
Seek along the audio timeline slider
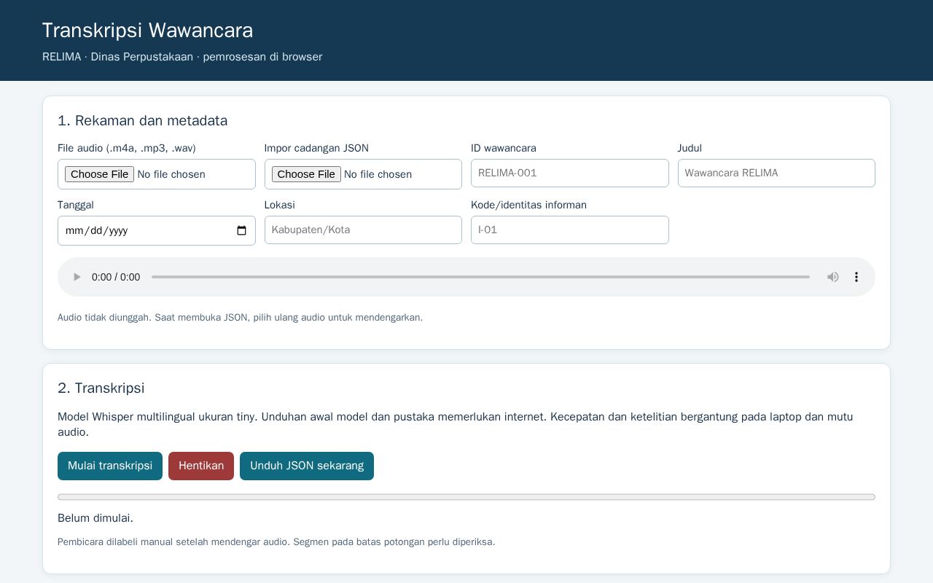click(x=480, y=277)
